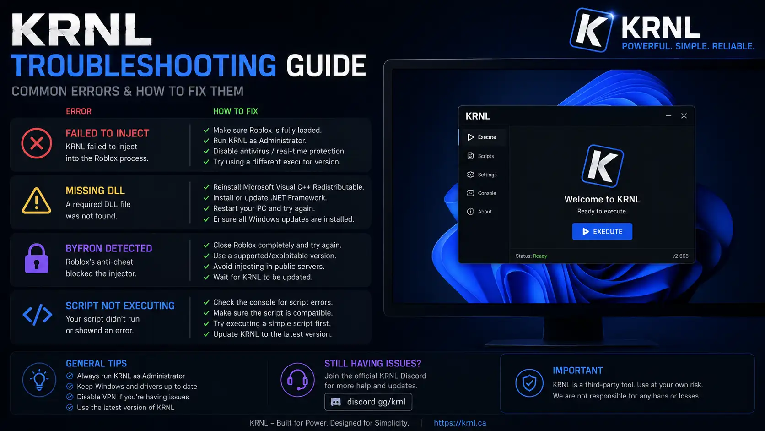Click checkmark beside 'Avoid injecting in public servers.'
Viewport: 765px width, 431px height.
click(x=206, y=267)
